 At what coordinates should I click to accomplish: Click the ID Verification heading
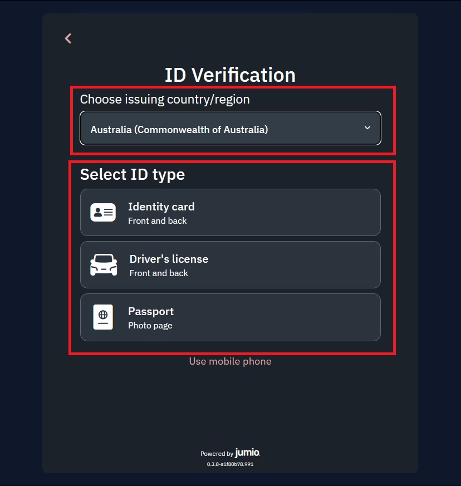pos(230,75)
